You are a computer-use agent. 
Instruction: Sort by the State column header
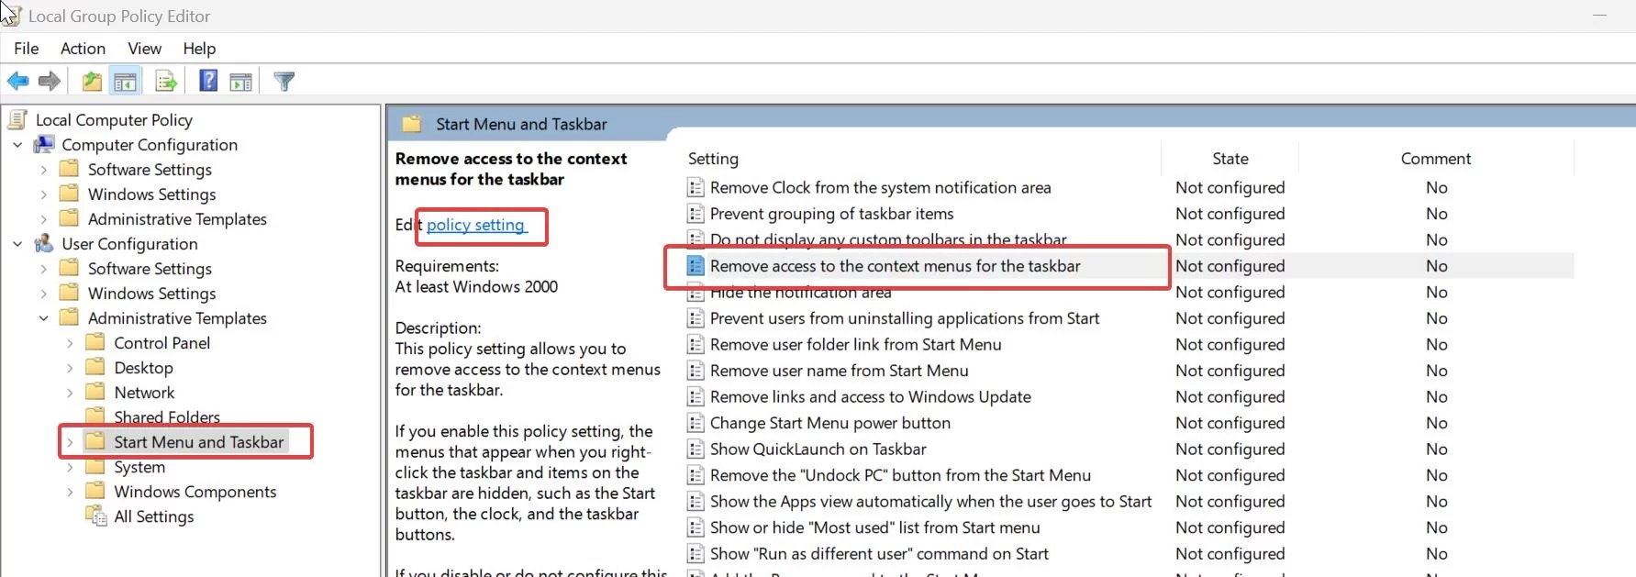[1230, 158]
